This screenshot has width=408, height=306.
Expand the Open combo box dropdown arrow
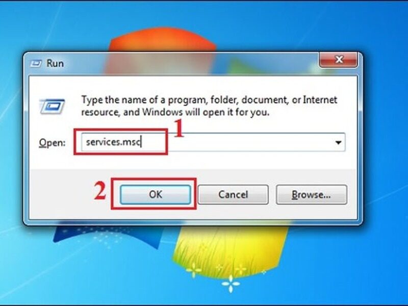coord(338,142)
